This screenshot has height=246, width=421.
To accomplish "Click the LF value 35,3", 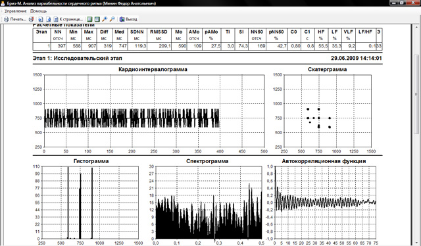I will 336,46.
